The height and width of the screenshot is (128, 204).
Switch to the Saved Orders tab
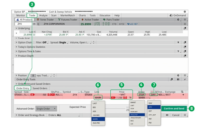click(x=40, y=88)
